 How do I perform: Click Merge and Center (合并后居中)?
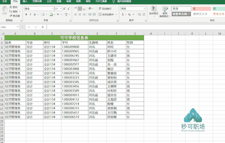point(106,15)
